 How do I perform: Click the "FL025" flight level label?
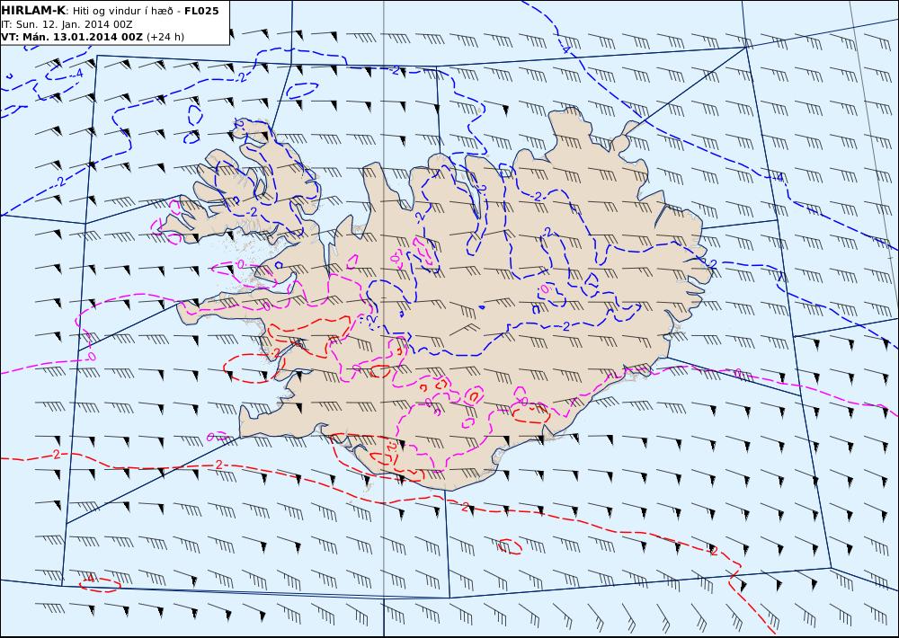[x=201, y=11]
